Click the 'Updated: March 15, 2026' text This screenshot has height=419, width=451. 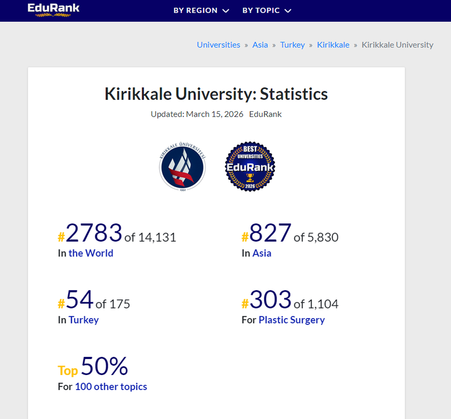[x=197, y=114]
